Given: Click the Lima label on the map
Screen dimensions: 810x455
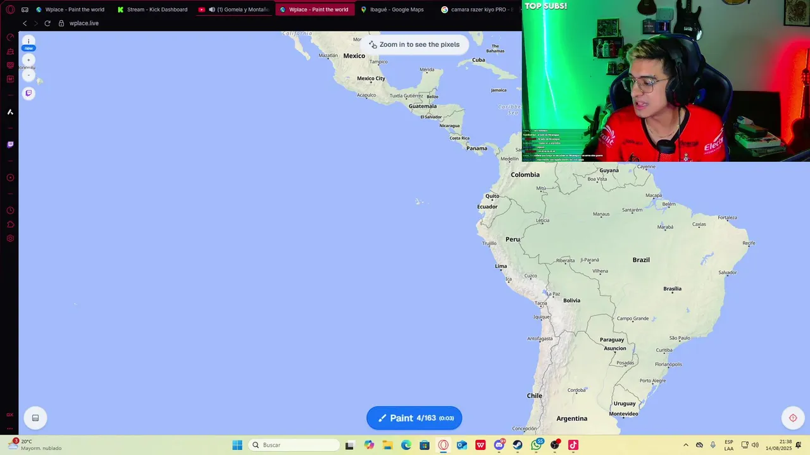Looking at the screenshot, I should click(501, 266).
